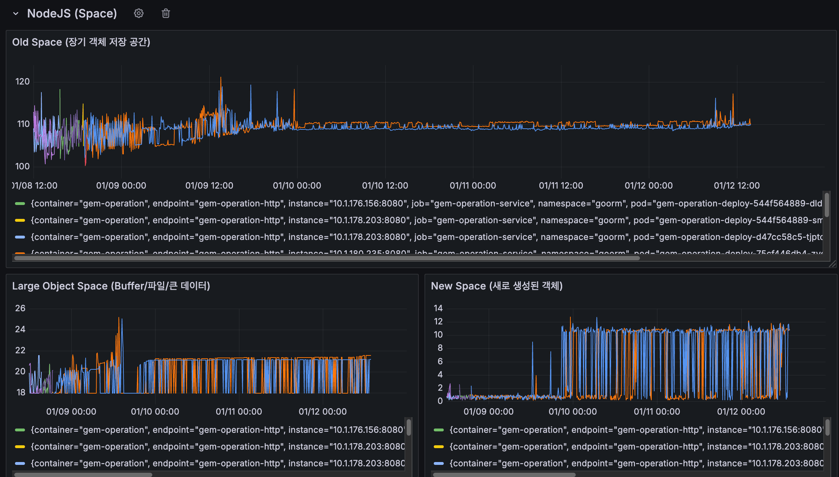Open the row settings gear icon

pos(138,13)
